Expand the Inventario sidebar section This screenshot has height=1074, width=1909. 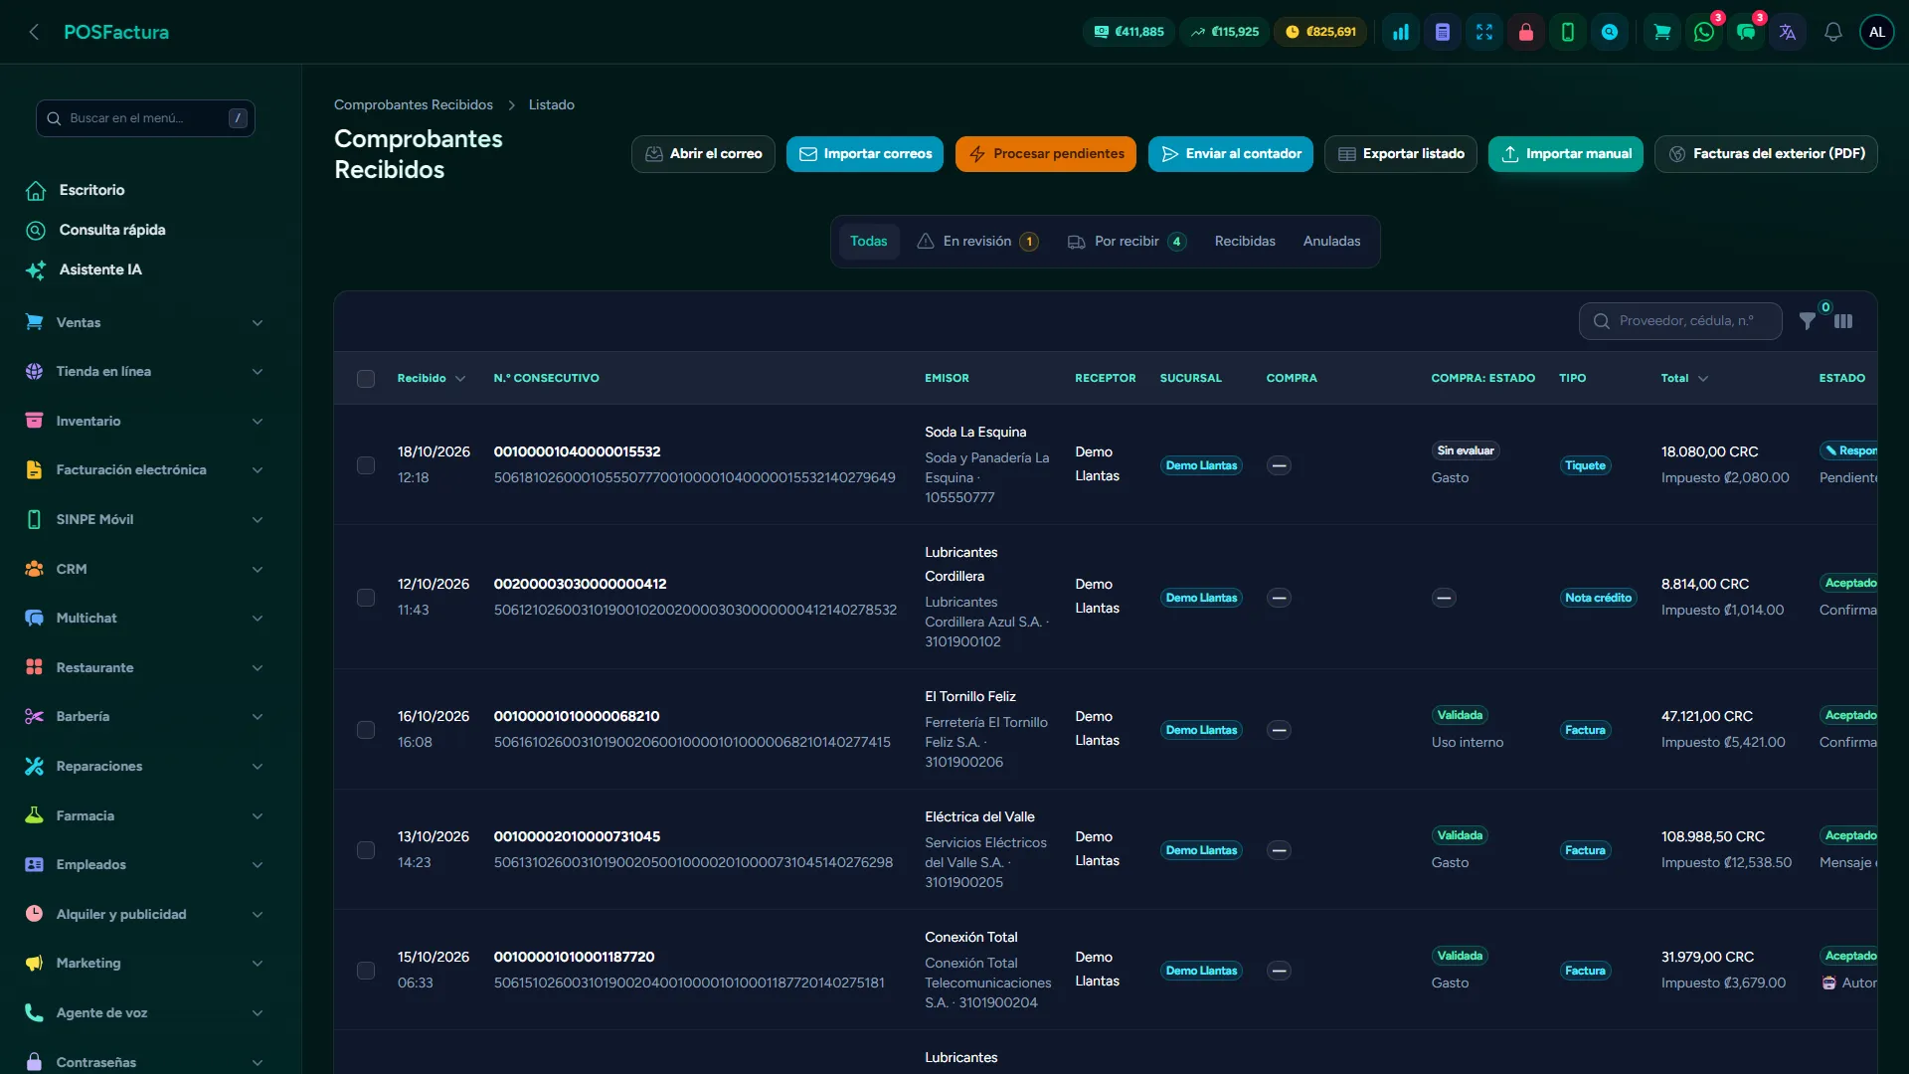145,421
